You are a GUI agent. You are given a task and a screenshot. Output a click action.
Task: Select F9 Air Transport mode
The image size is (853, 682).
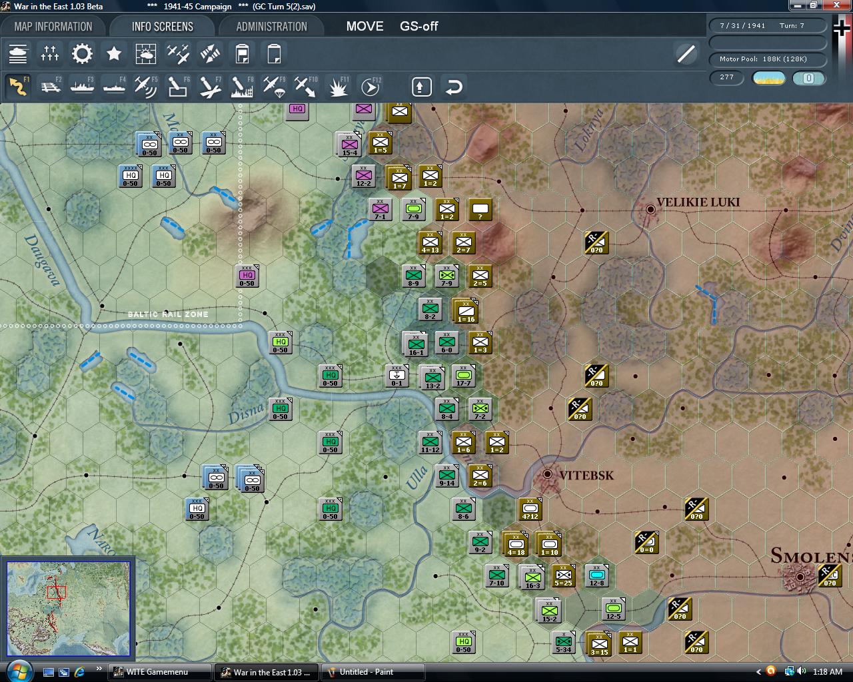(x=274, y=87)
